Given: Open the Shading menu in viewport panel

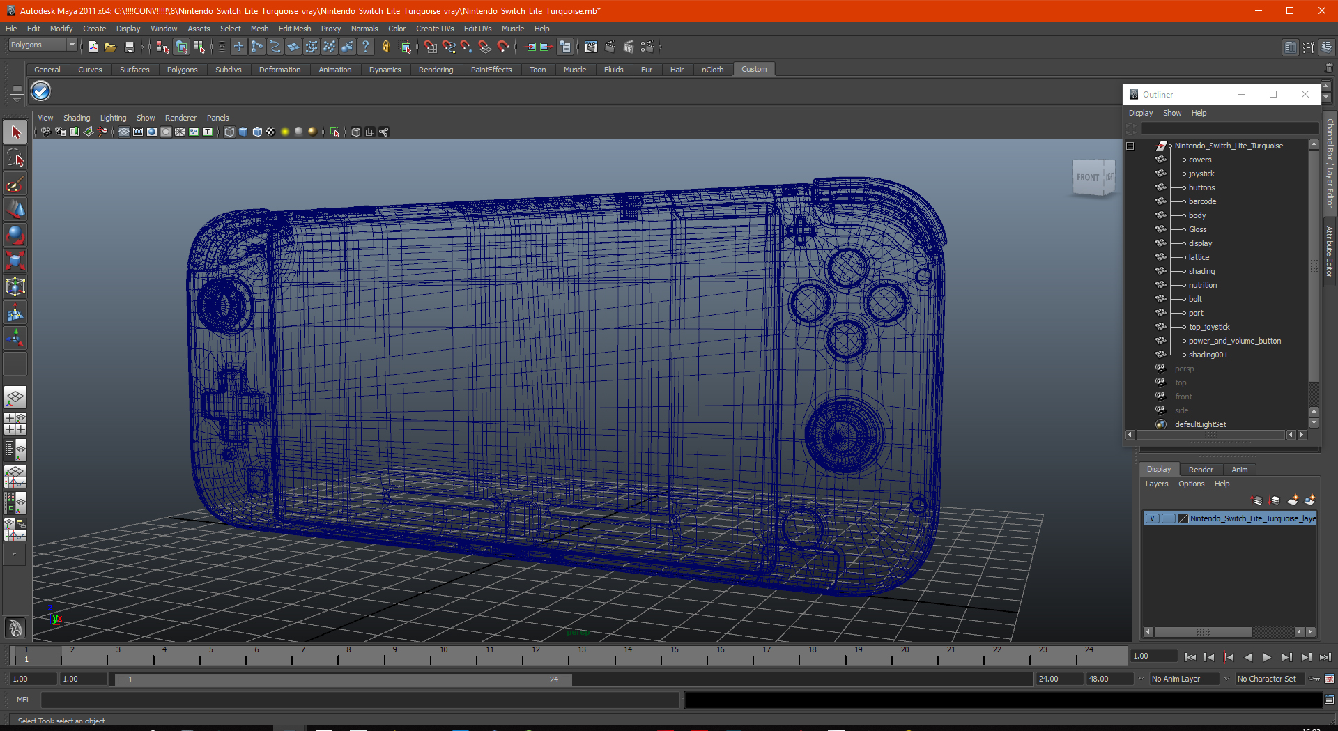Looking at the screenshot, I should [77, 118].
